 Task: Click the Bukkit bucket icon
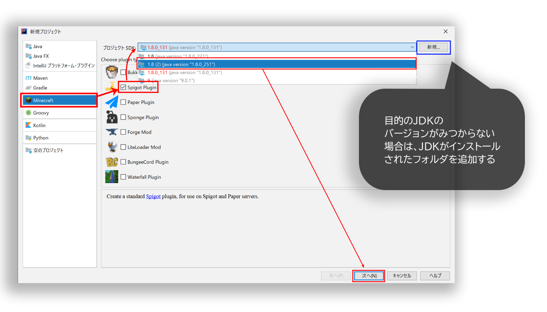pyautogui.click(x=112, y=72)
